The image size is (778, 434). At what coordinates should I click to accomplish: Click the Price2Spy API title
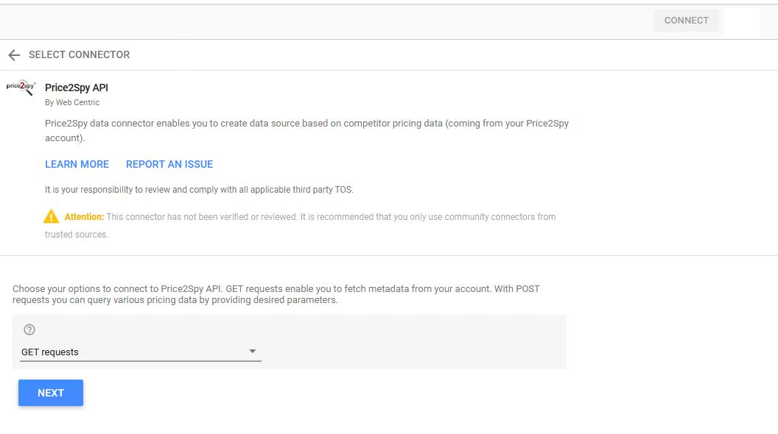77,88
